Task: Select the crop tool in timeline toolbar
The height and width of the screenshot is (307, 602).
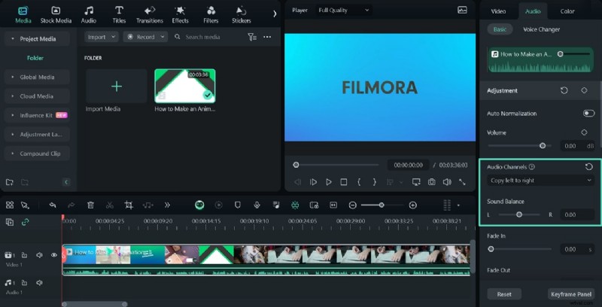Action: [x=129, y=205]
